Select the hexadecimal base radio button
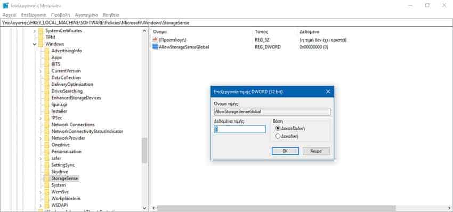This screenshot has width=453, height=212. pos(278,128)
